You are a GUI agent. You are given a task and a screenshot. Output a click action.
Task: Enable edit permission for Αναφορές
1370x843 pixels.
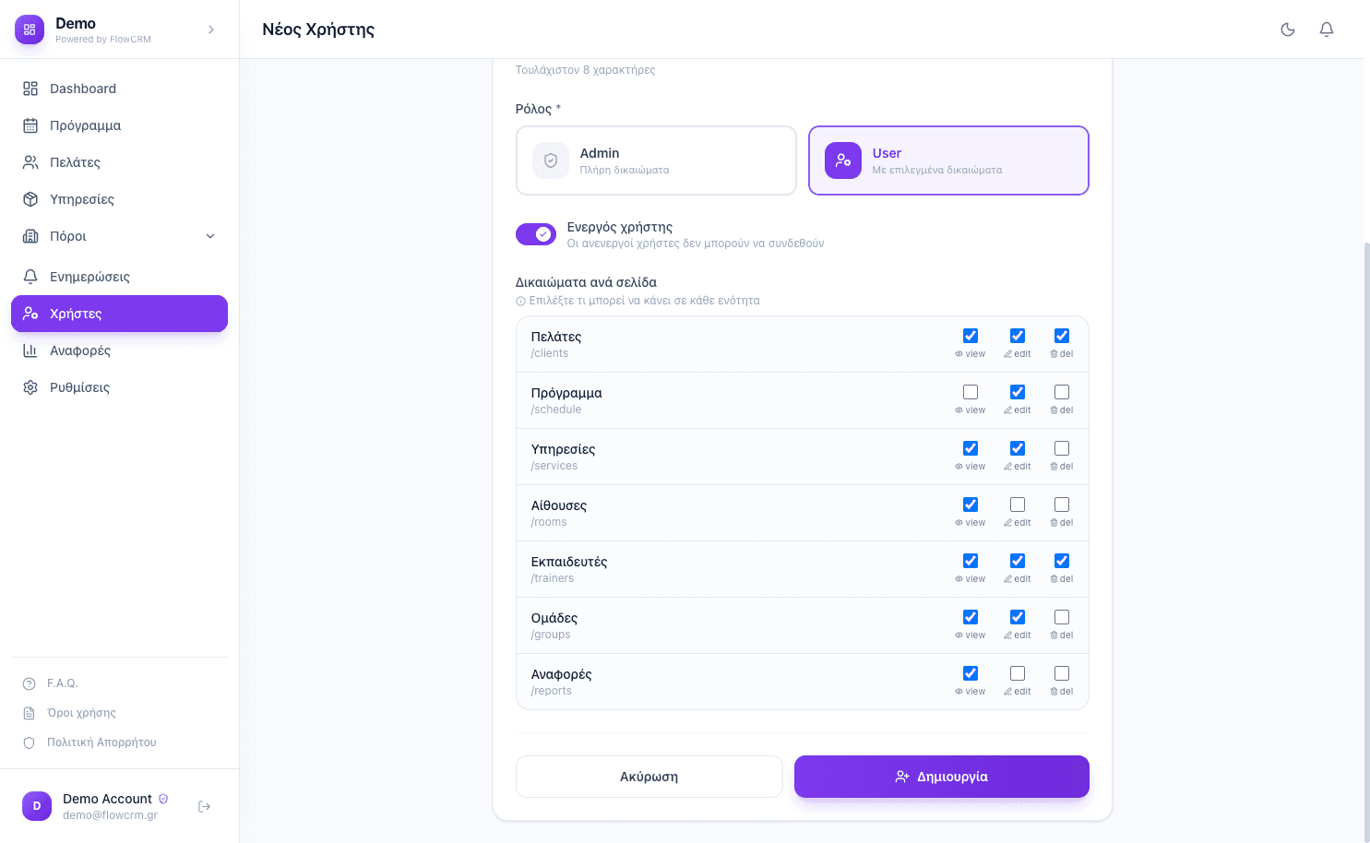(x=1018, y=673)
